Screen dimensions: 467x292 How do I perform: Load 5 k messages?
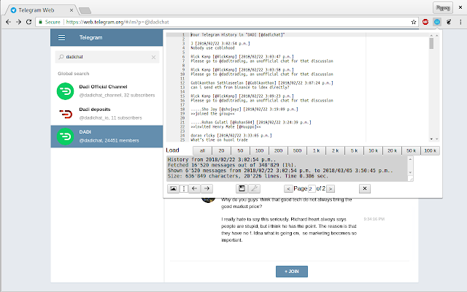click(x=354, y=150)
